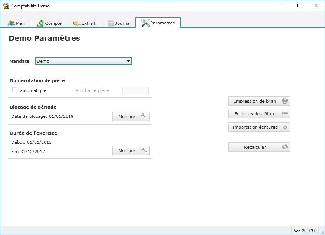Open the Extrait tab

(x=84, y=23)
